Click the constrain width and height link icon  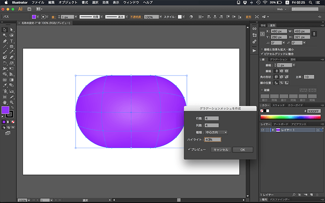(315, 34)
